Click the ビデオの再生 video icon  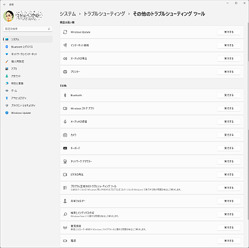(65, 175)
